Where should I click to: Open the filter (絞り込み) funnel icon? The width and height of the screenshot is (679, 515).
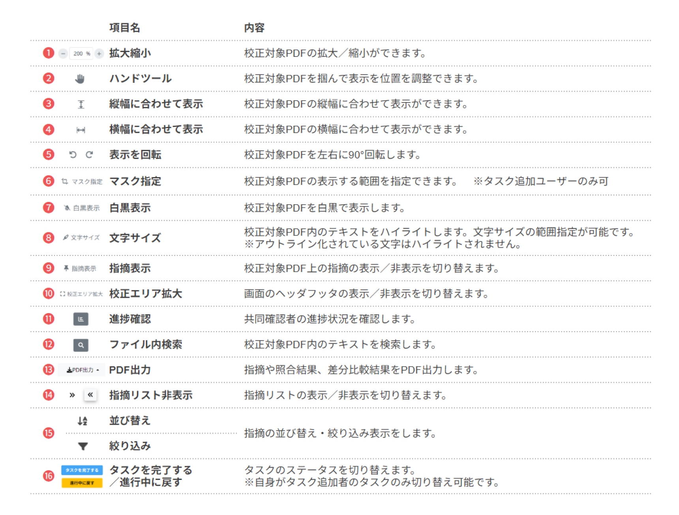pos(83,446)
